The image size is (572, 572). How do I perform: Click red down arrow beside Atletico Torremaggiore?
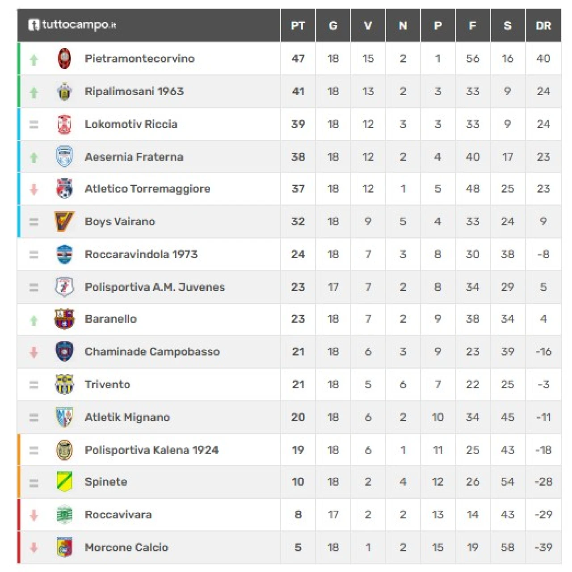click(x=34, y=189)
